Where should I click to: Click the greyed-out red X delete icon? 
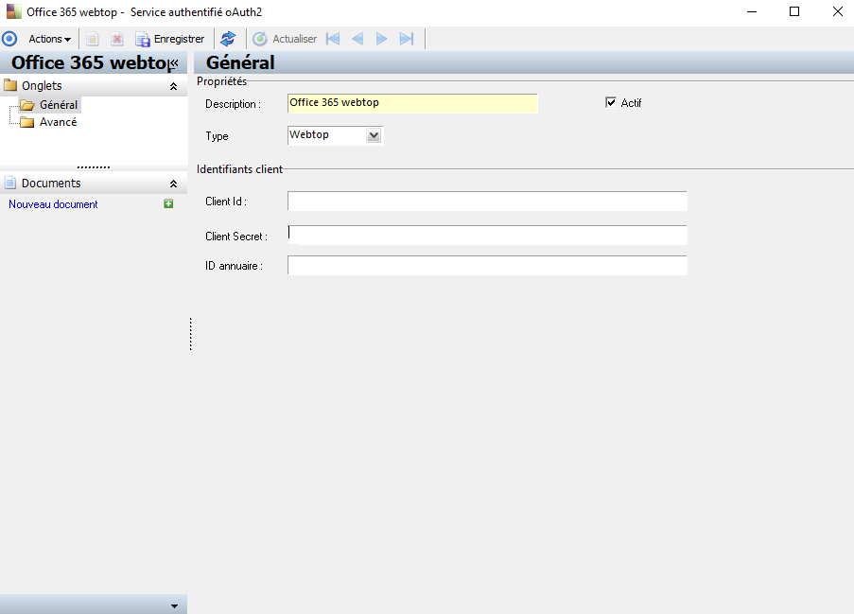(x=116, y=39)
